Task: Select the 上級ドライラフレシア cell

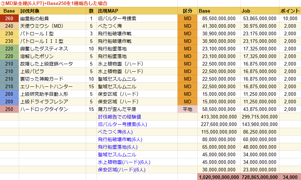Action: [53, 102]
